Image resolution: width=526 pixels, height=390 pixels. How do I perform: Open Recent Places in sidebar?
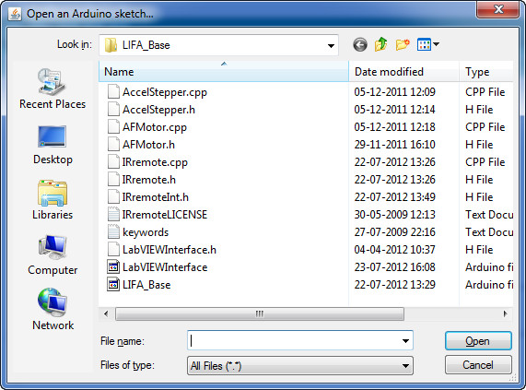click(53, 89)
